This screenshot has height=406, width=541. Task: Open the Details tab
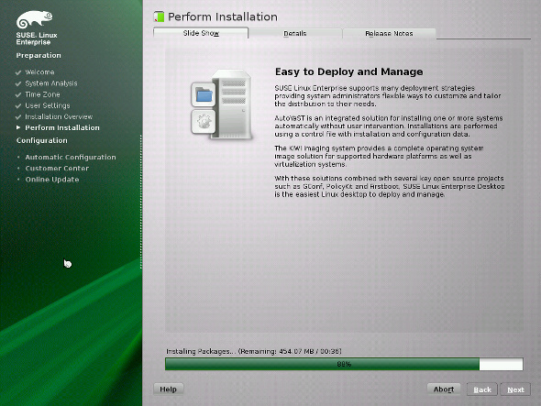click(295, 34)
